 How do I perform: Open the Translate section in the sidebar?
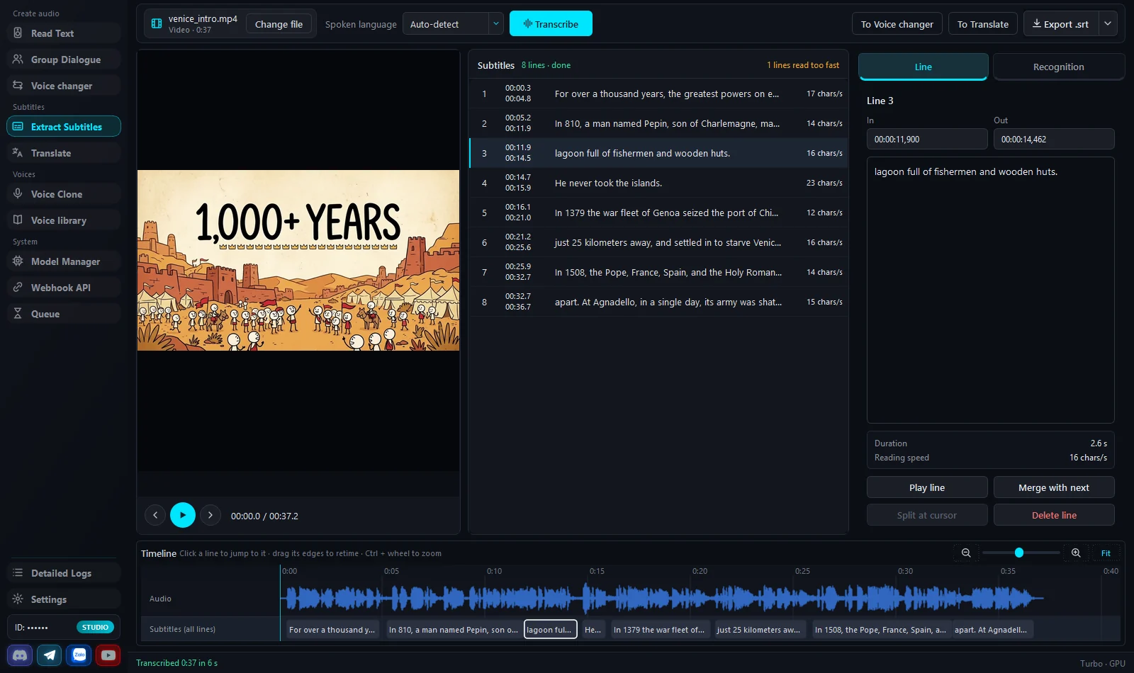coord(64,153)
